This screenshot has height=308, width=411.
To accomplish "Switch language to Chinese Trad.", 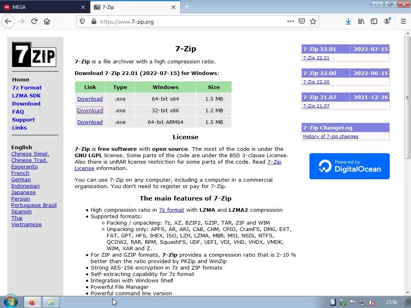I will click(29, 160).
